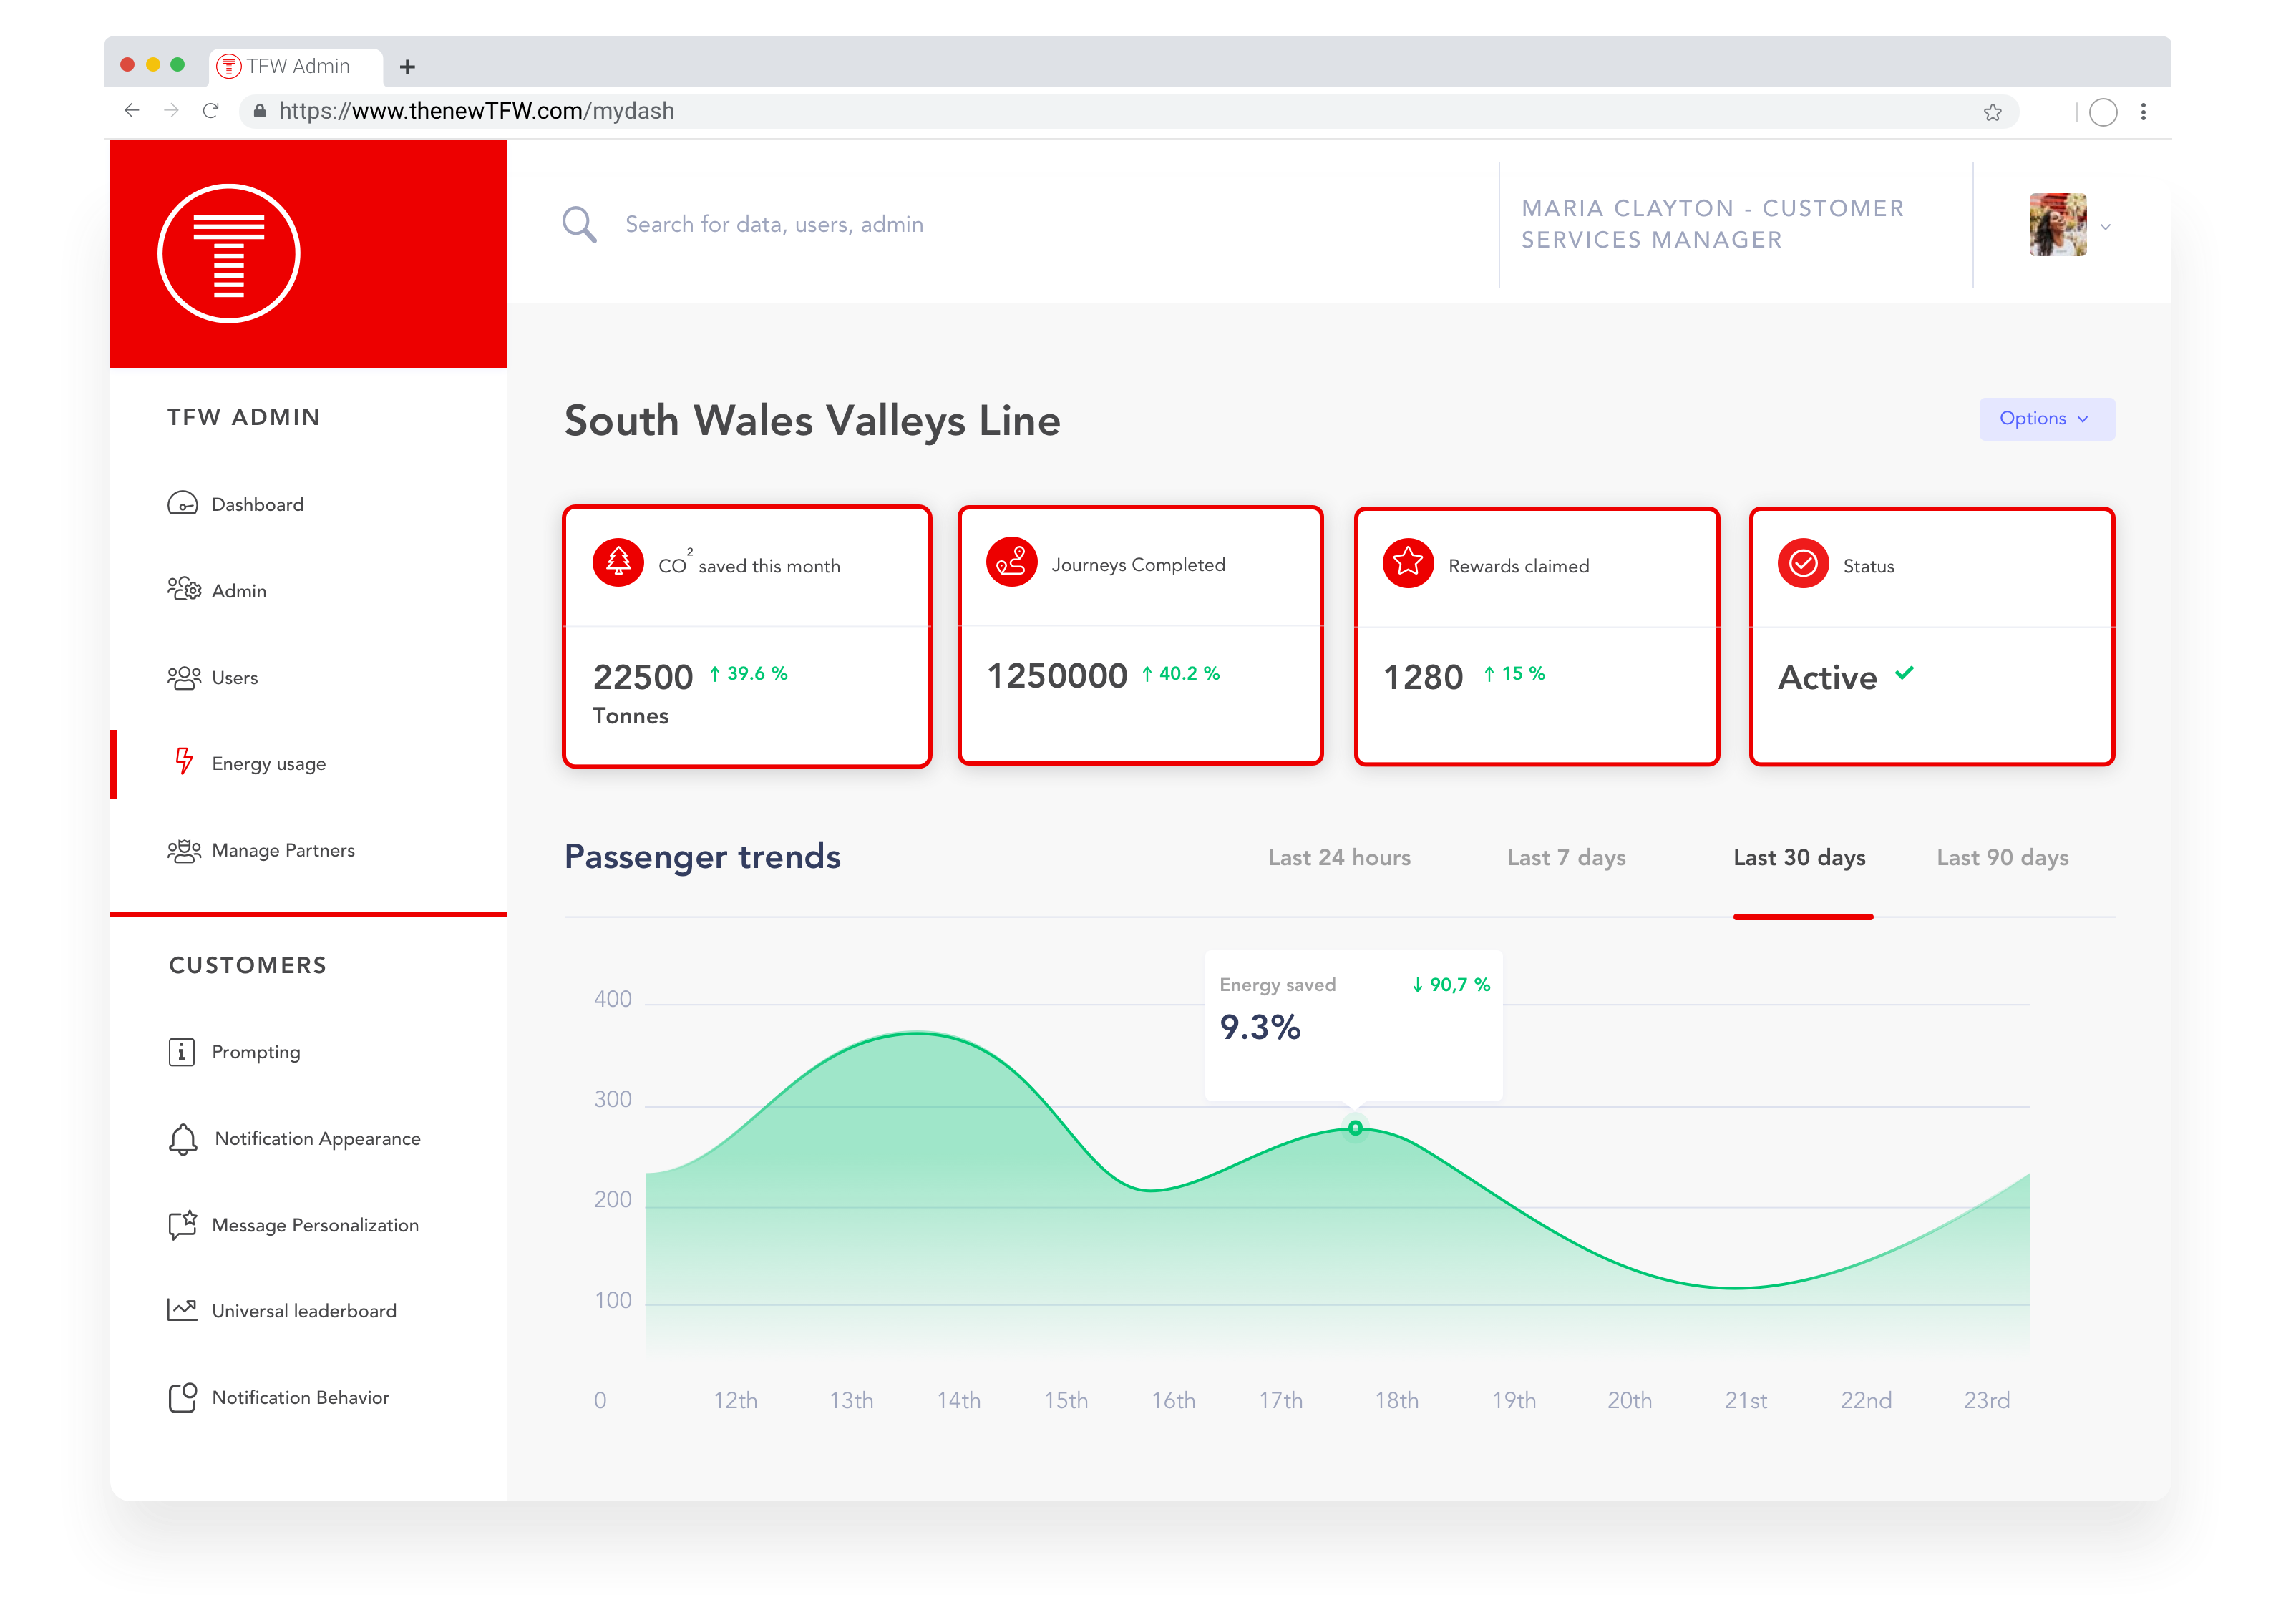Switch to Last 7 days tab
Image resolution: width=2296 pixels, height=1610 pixels.
pyautogui.click(x=1566, y=857)
